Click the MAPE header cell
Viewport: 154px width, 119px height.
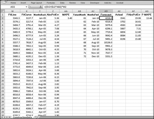66,15
